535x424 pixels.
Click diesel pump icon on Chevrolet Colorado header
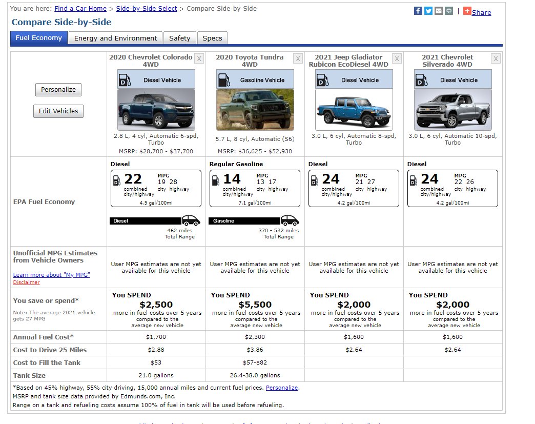pyautogui.click(x=125, y=80)
